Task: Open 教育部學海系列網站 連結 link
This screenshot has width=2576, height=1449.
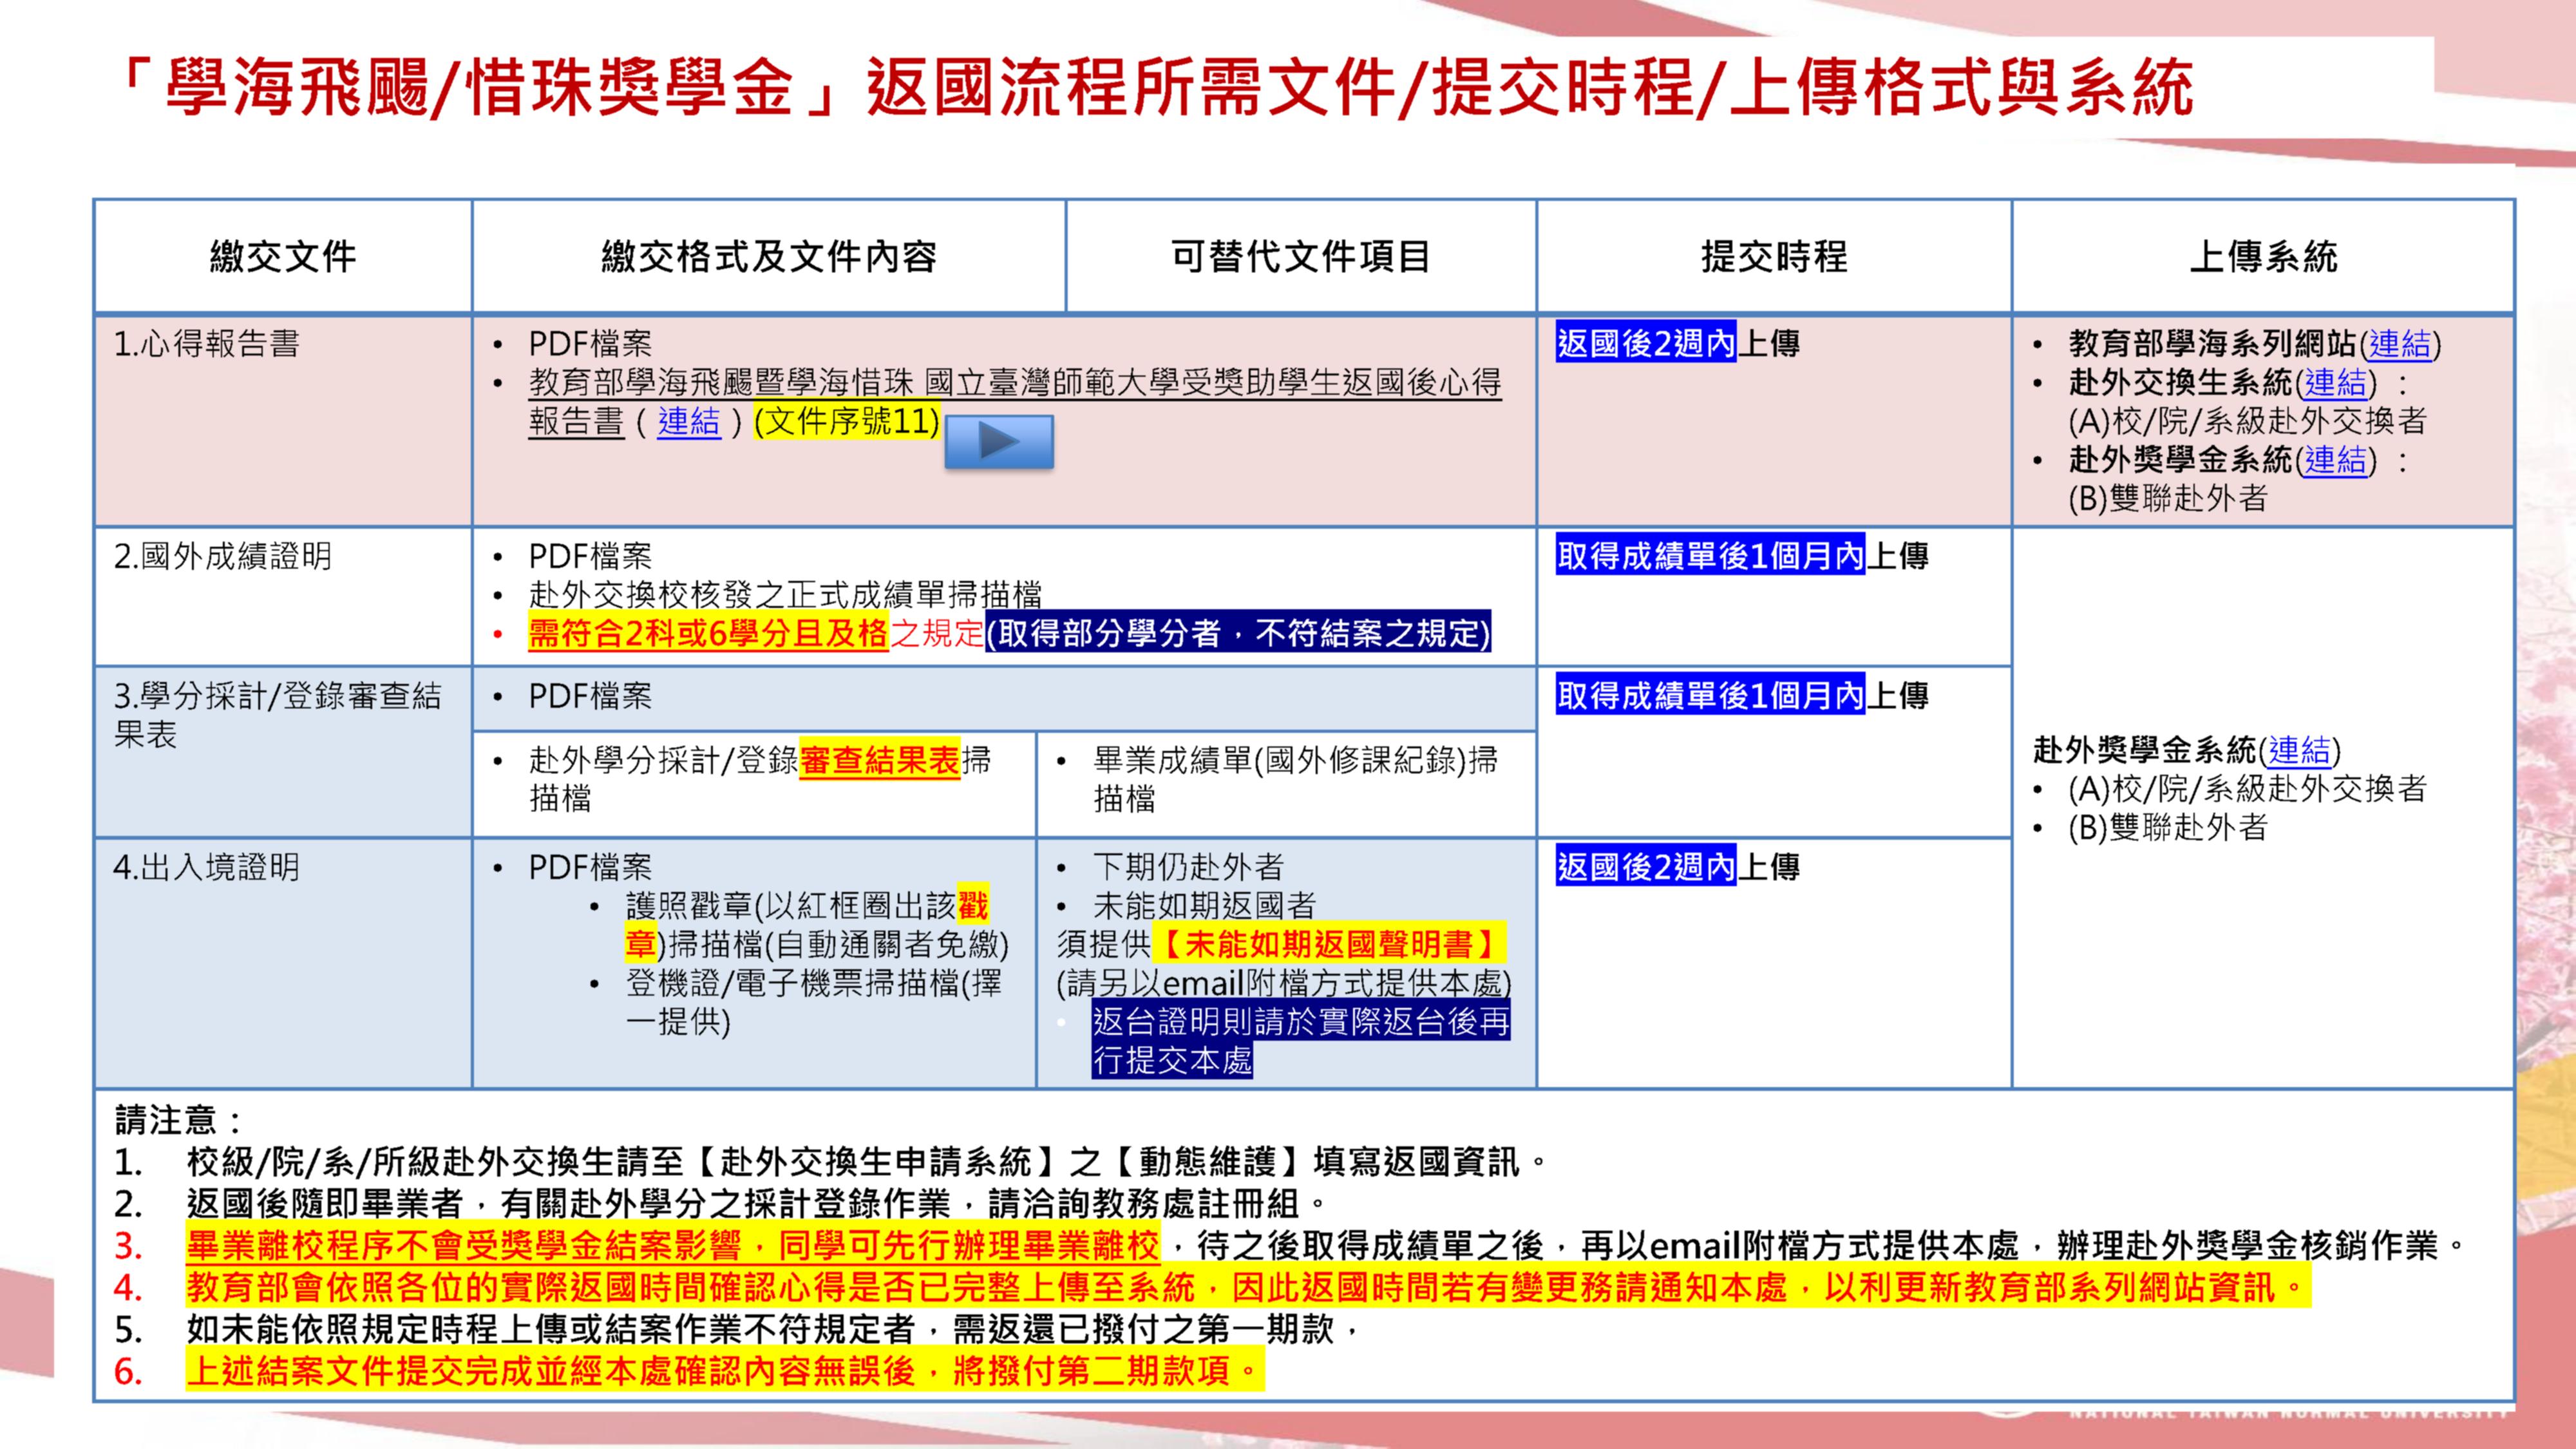Action: (x=2399, y=344)
